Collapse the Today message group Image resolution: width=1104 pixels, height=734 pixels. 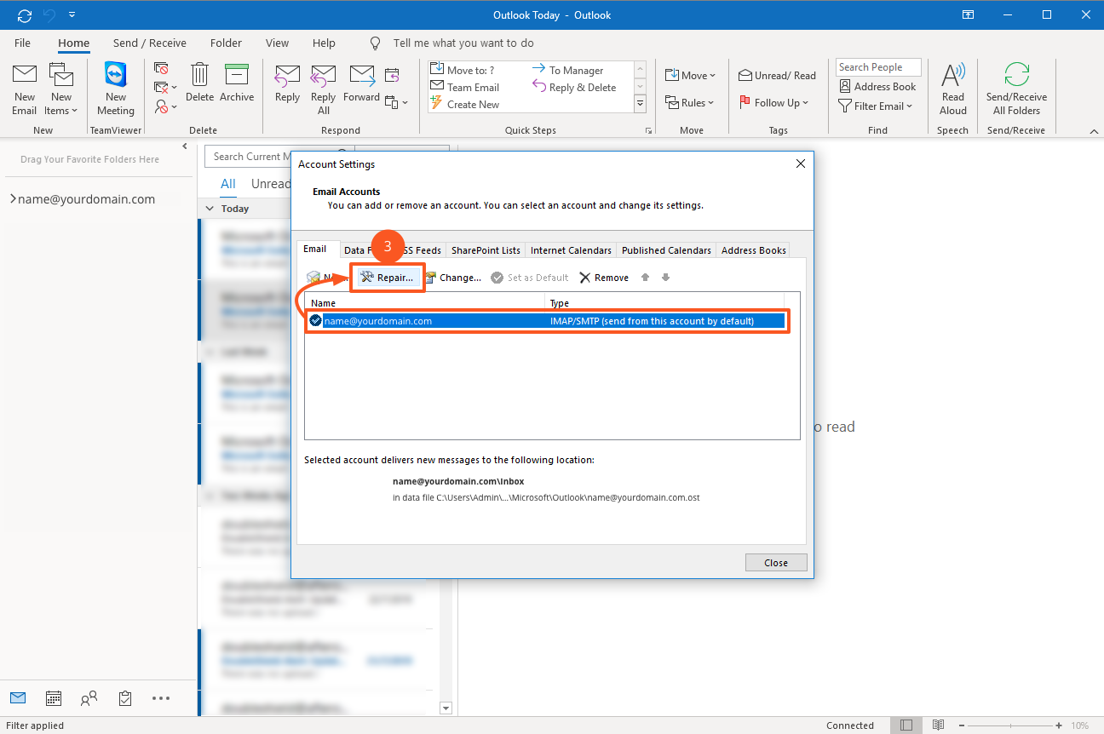point(210,209)
